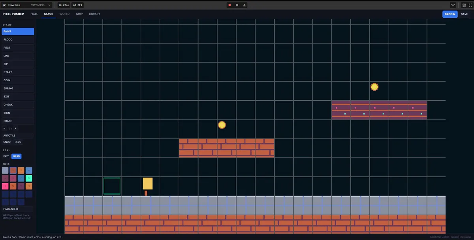Image resolution: width=474 pixels, height=240 pixels.
Task: Set goal to EXIT
Action: point(6,156)
